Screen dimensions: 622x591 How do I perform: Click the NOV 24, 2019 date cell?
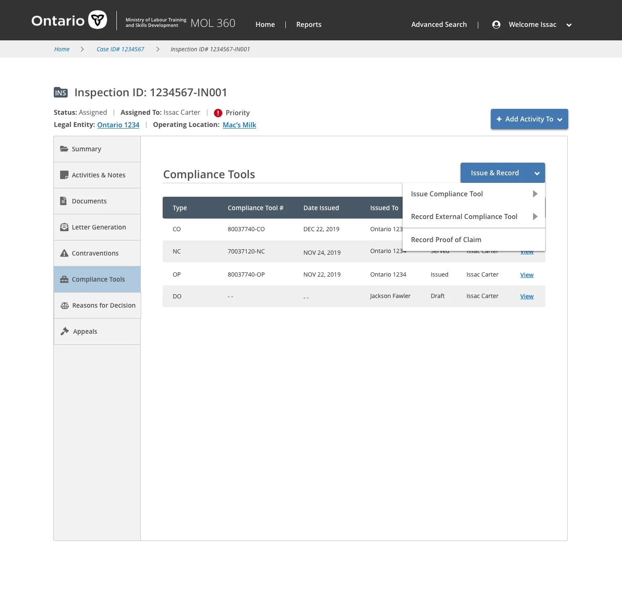[322, 253]
